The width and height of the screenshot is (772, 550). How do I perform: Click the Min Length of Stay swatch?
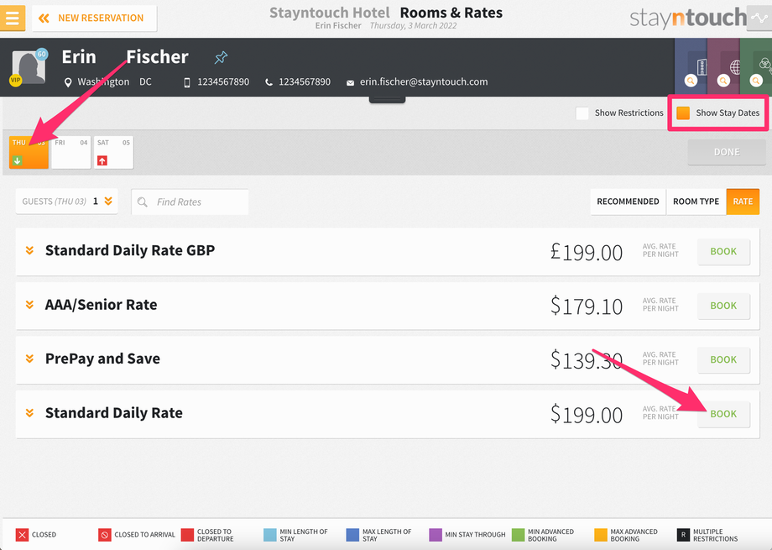(x=270, y=535)
